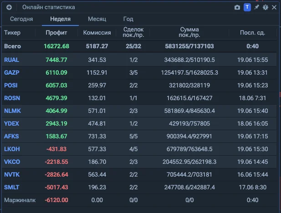Open the NLMK ticker

(12, 111)
